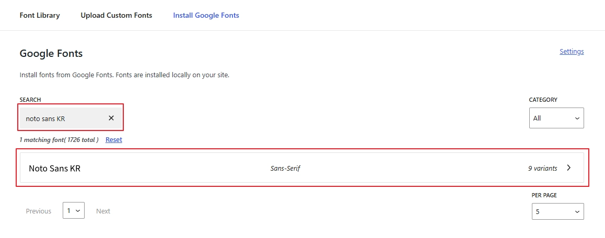
Task: Open the Upload Custom Fonts tab
Action: click(x=117, y=16)
